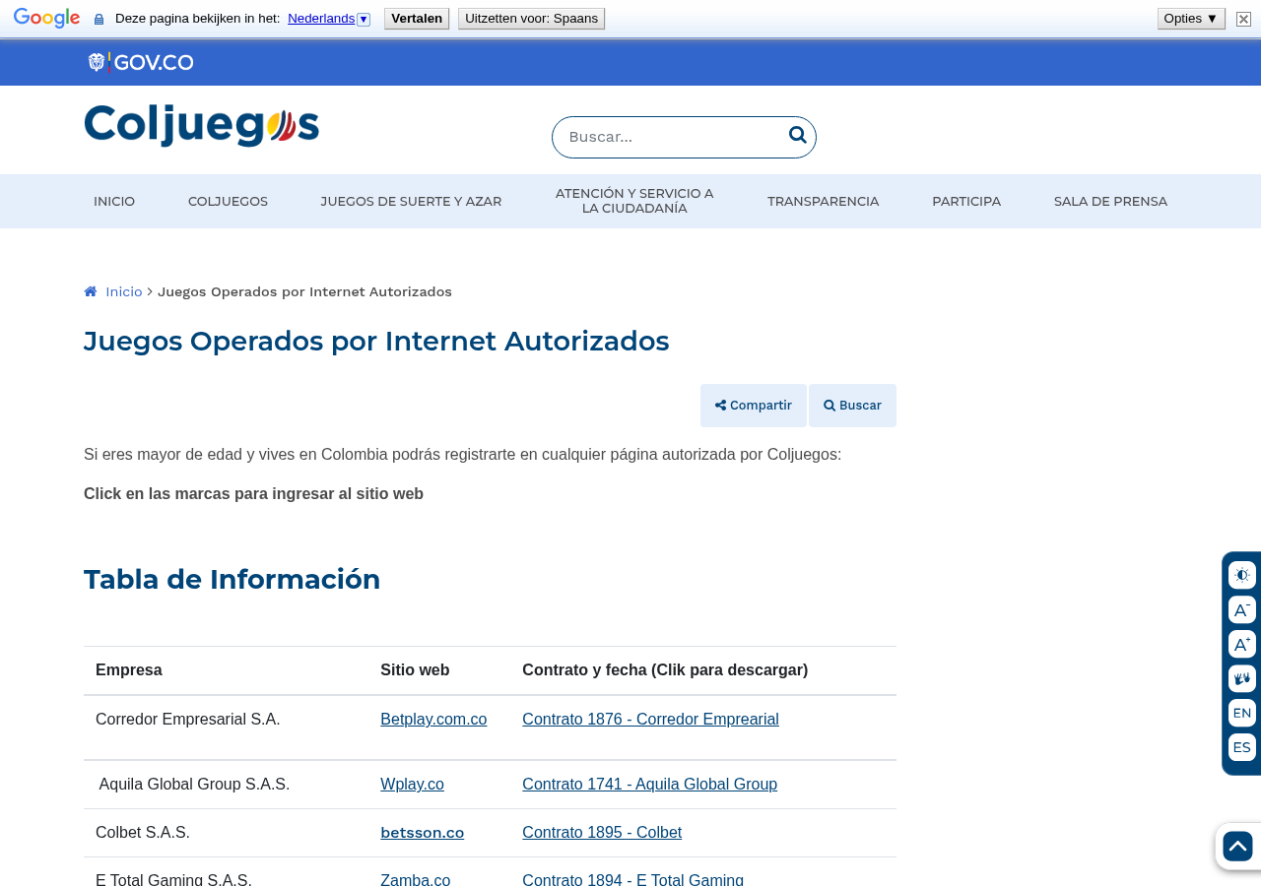Open the Betplay.com.co link
Image resolution: width=1261 pixels, height=886 pixels.
point(433,720)
